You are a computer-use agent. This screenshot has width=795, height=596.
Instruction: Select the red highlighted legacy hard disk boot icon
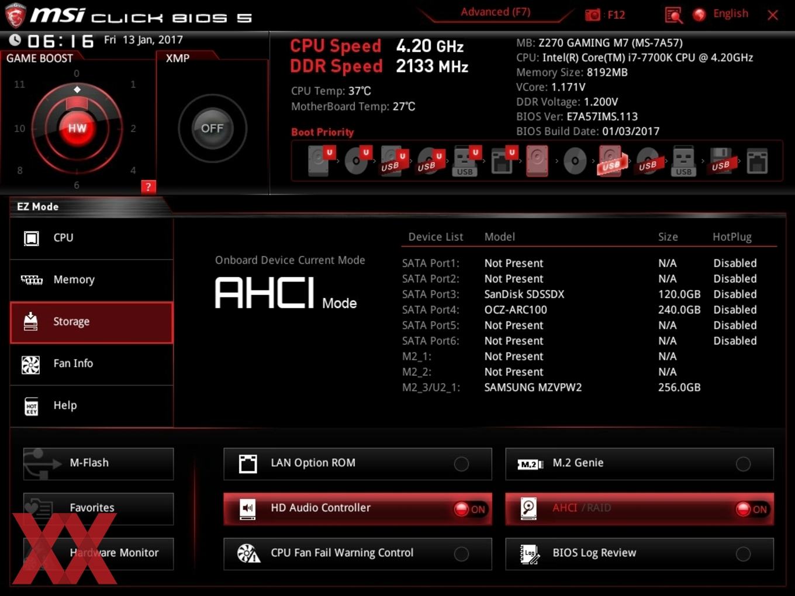(x=537, y=161)
